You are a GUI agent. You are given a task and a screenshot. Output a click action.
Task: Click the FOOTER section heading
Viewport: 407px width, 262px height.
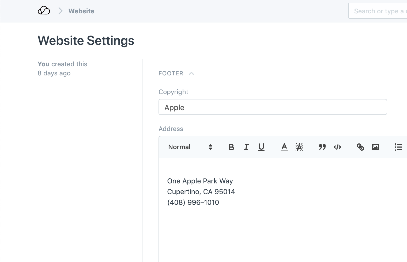click(171, 73)
